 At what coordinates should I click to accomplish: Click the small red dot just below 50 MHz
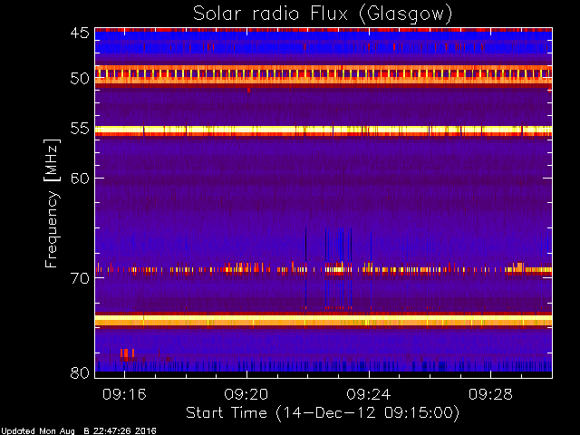pyautogui.click(x=248, y=90)
